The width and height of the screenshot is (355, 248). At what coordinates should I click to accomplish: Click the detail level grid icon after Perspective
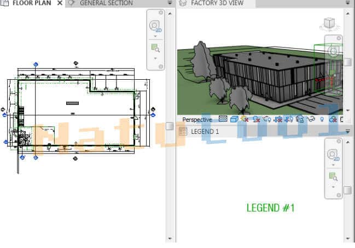tap(223, 119)
